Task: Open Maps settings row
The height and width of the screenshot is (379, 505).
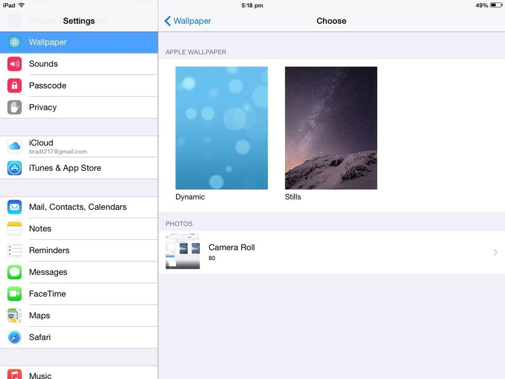Action: tap(79, 316)
